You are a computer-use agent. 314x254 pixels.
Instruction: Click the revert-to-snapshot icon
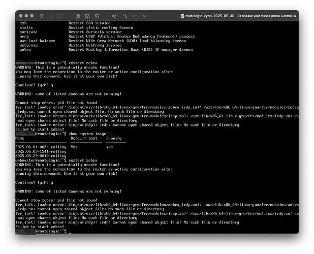click(x=97, y=16)
